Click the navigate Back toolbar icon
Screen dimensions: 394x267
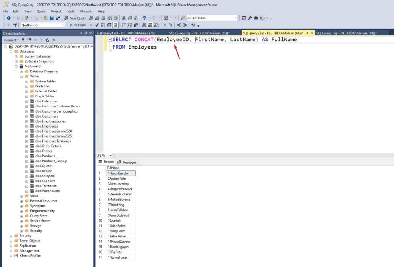pyautogui.click(x=9, y=18)
